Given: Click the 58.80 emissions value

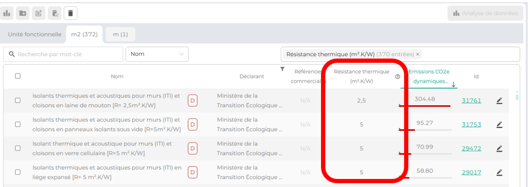Looking at the screenshot, I should coord(425,171).
